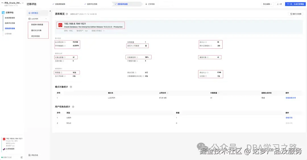Screen dimensions: 307x160
Task: Click the help icon beside 块大小
Action: click(x=206, y=42)
